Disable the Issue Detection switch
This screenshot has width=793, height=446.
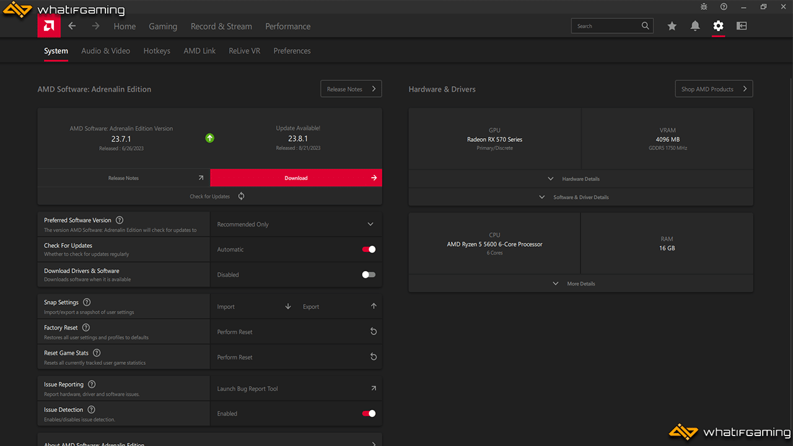click(x=369, y=414)
